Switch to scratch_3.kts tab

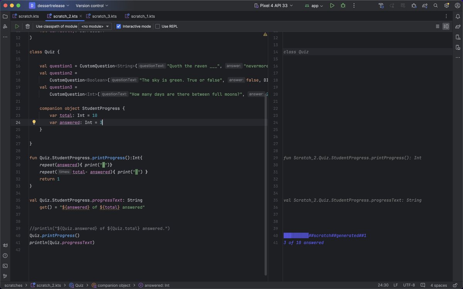point(101,16)
